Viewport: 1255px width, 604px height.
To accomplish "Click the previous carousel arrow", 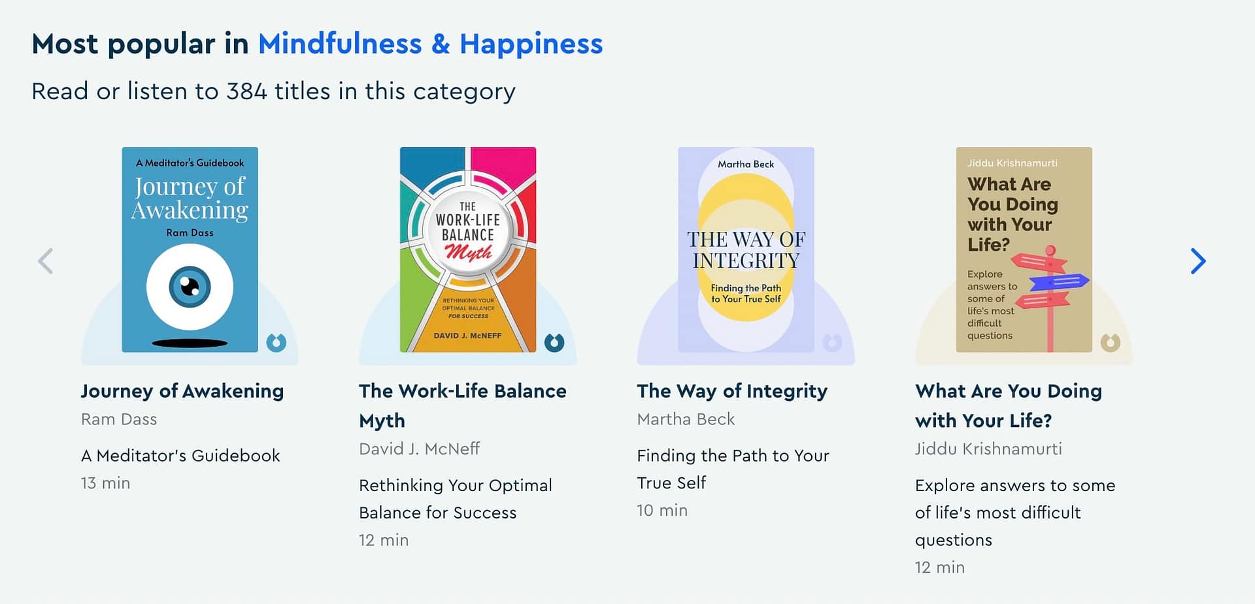I will [46, 261].
